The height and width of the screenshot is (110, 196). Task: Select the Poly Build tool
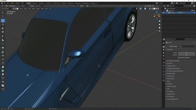tap(3, 67)
